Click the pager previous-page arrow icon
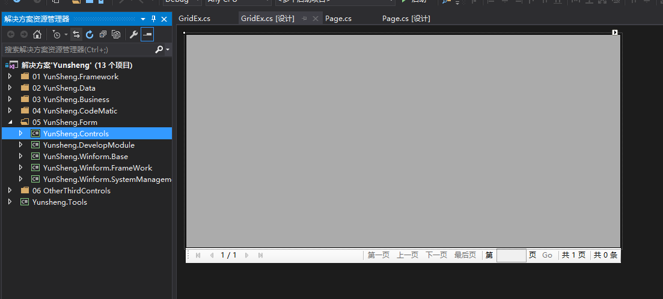663x299 pixels. [212, 255]
